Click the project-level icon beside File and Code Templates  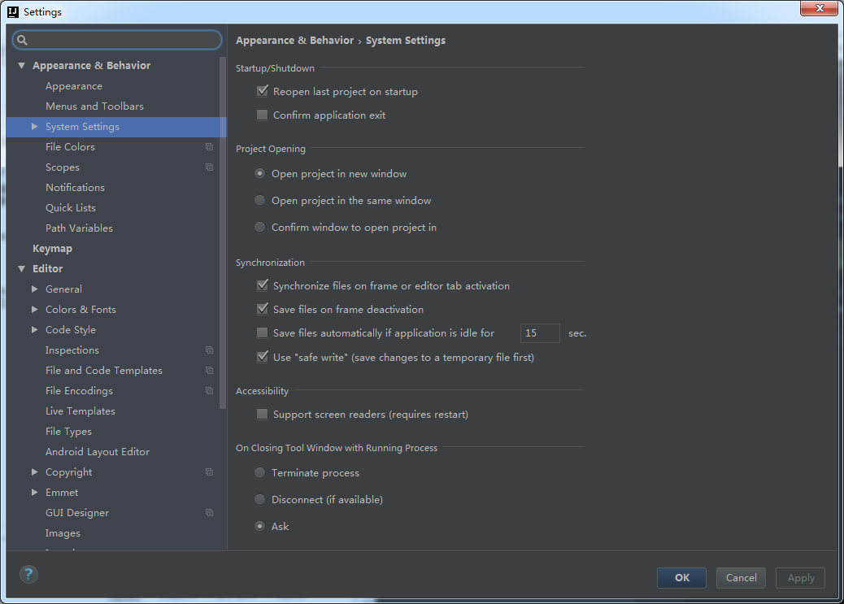(210, 371)
